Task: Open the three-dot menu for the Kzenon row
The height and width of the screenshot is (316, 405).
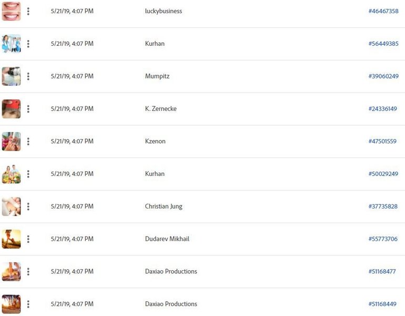Action: (x=28, y=142)
